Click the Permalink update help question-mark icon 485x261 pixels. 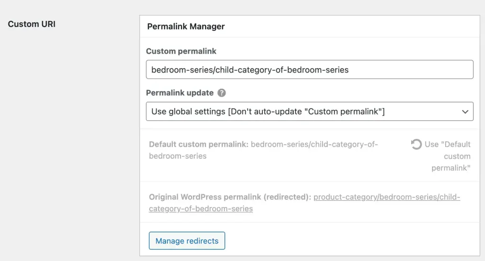(222, 93)
